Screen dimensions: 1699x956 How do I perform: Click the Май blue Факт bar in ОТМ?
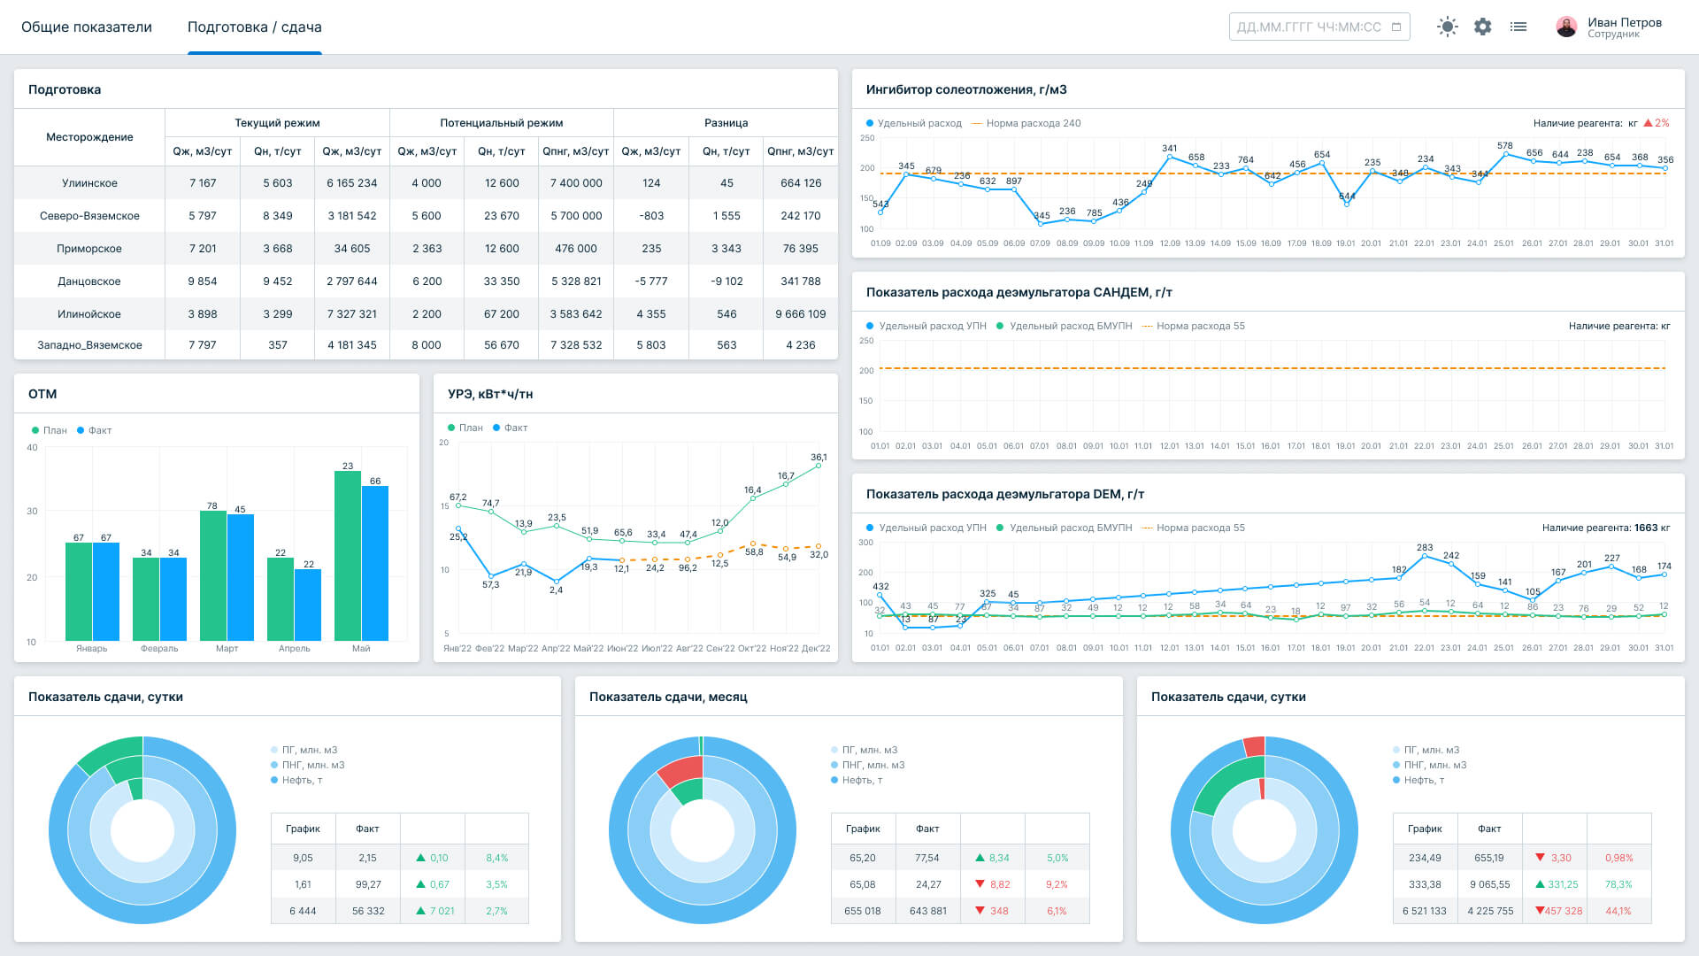point(375,562)
